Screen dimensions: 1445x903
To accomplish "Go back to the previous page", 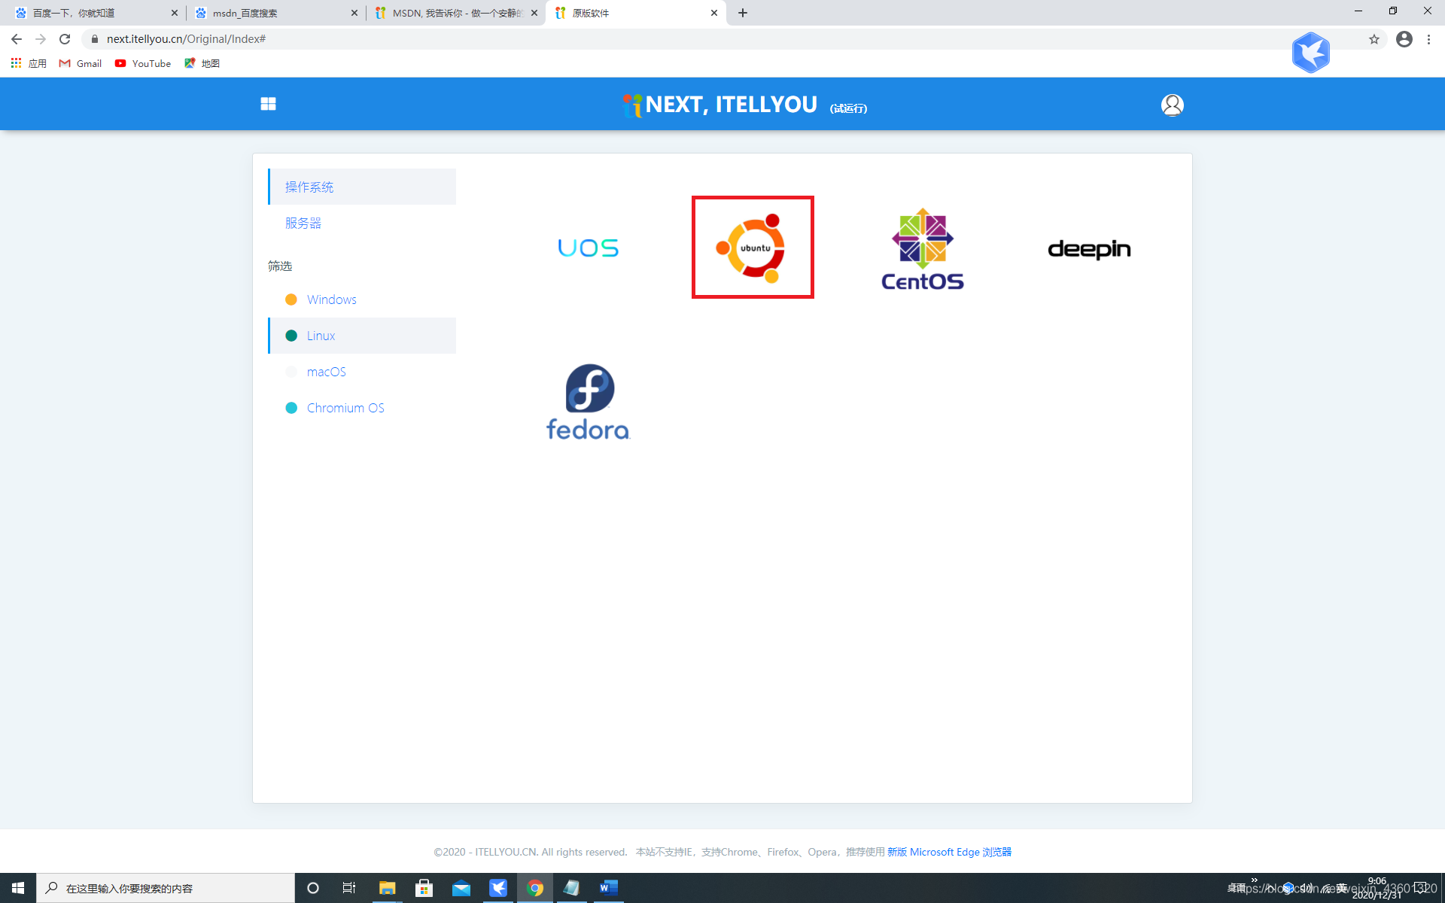I will [17, 39].
